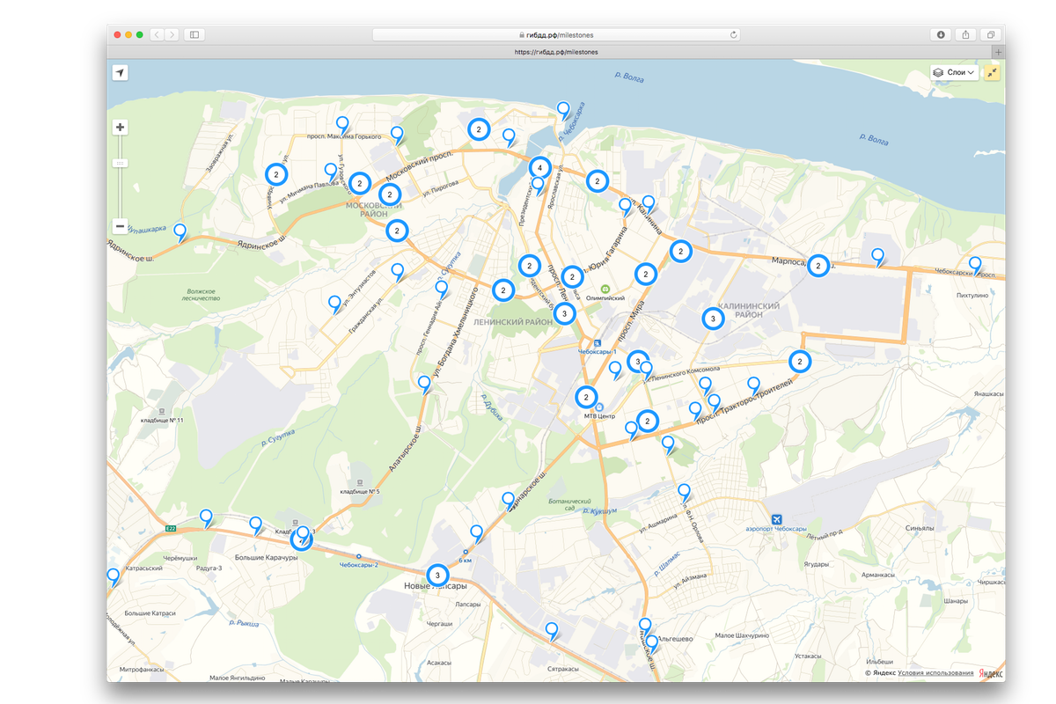
Task: Show the Safari tab overview
Action: coord(991,34)
